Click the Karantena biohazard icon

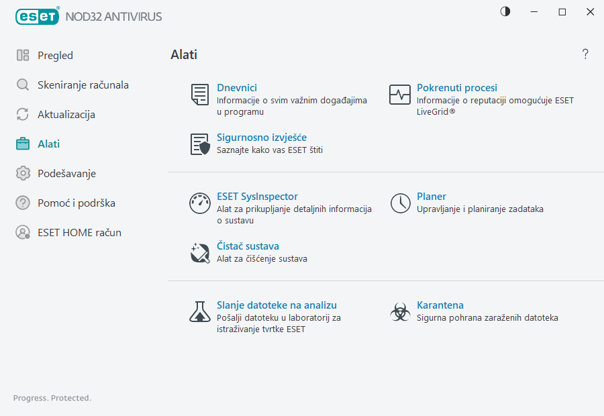(400, 311)
